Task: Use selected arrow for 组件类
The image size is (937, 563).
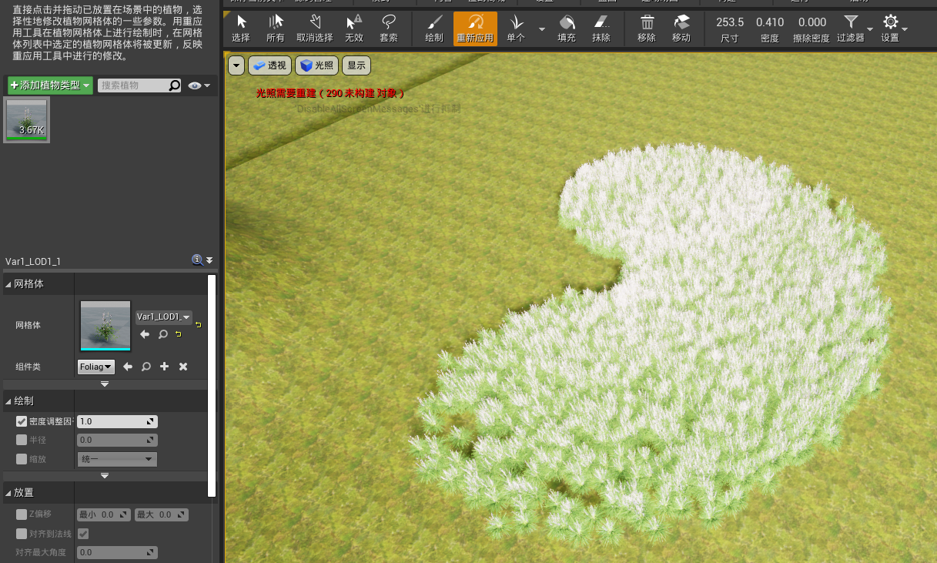Action: click(129, 367)
